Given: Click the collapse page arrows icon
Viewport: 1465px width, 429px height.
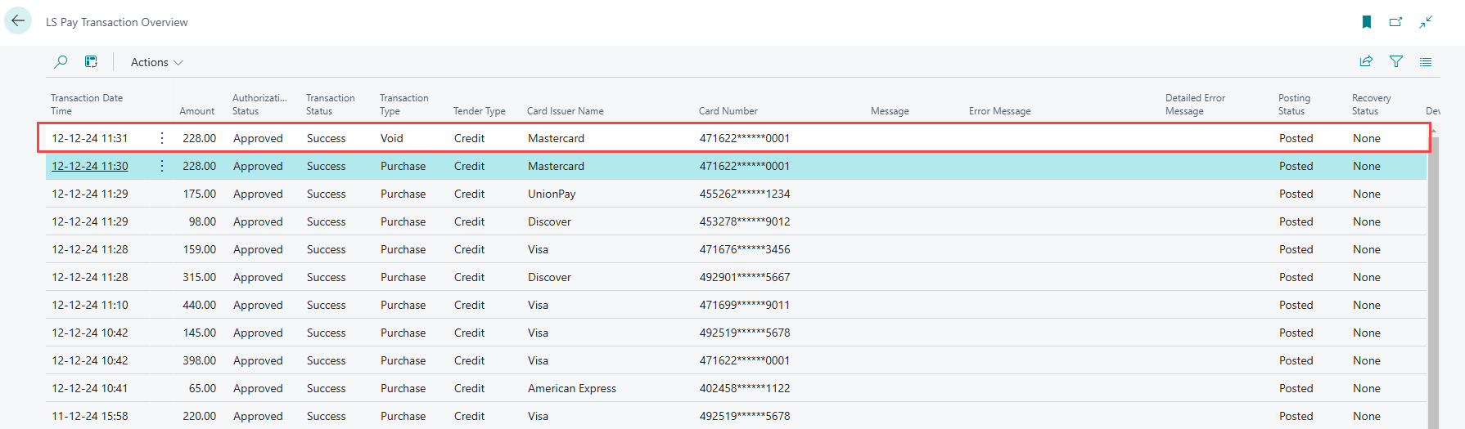Looking at the screenshot, I should 1426,22.
